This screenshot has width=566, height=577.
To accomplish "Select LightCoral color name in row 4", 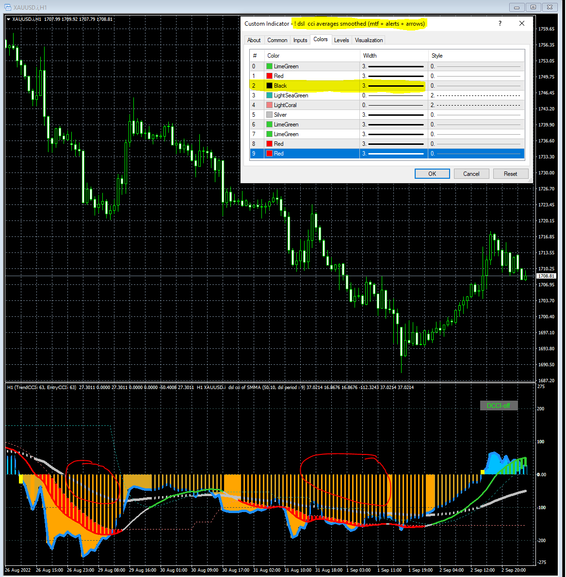I will pos(285,105).
